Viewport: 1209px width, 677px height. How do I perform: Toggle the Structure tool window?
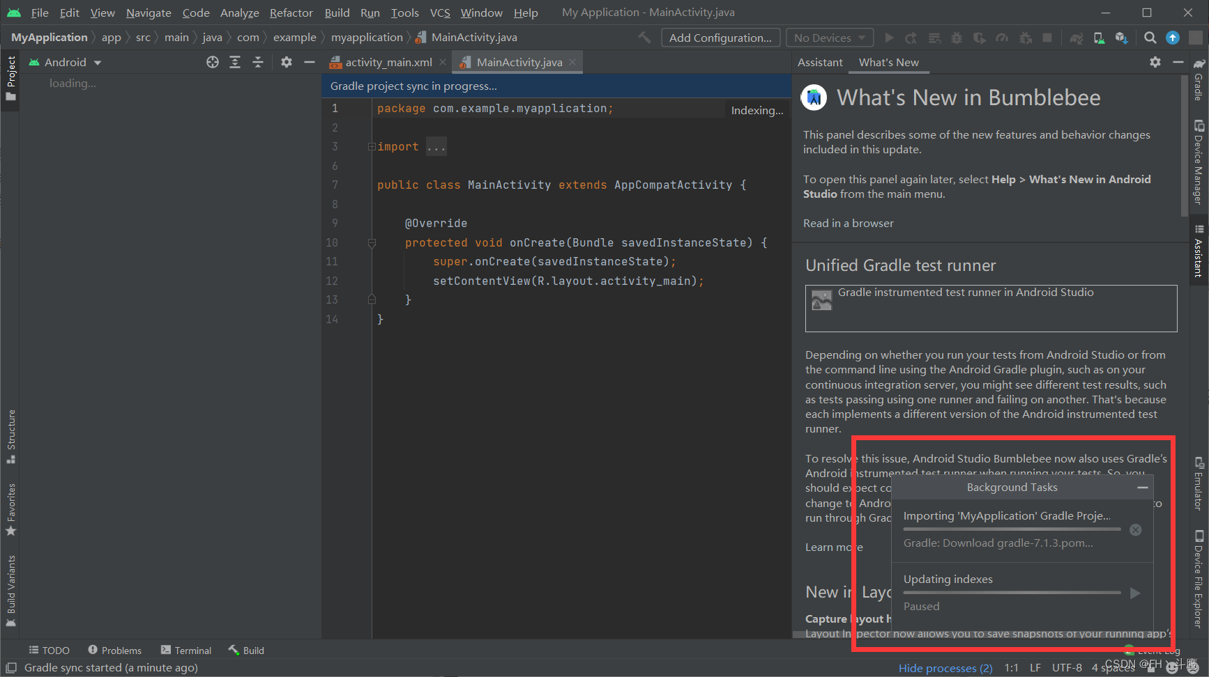pos(10,437)
